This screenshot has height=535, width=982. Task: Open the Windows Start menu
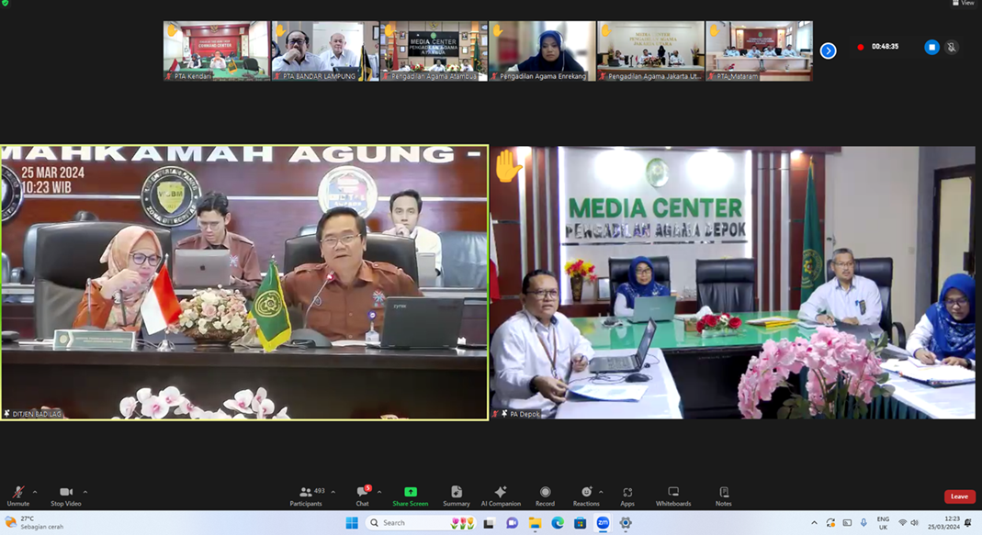pyautogui.click(x=352, y=522)
